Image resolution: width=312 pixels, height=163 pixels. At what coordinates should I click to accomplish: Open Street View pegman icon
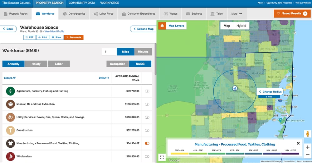click(308, 134)
